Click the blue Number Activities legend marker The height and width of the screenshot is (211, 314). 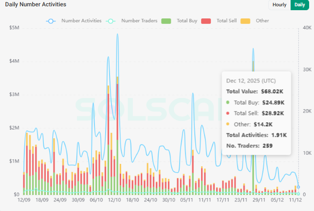pos(52,21)
